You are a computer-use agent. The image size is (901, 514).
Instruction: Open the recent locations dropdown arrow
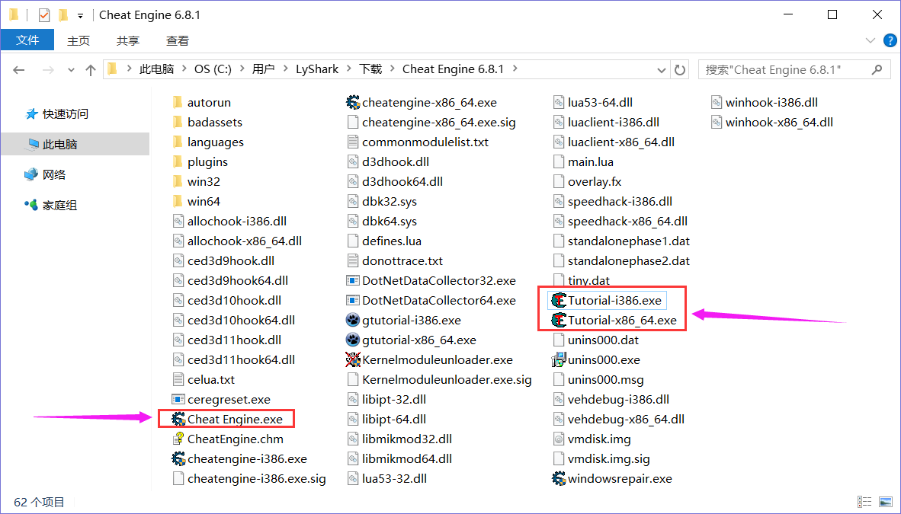71,70
